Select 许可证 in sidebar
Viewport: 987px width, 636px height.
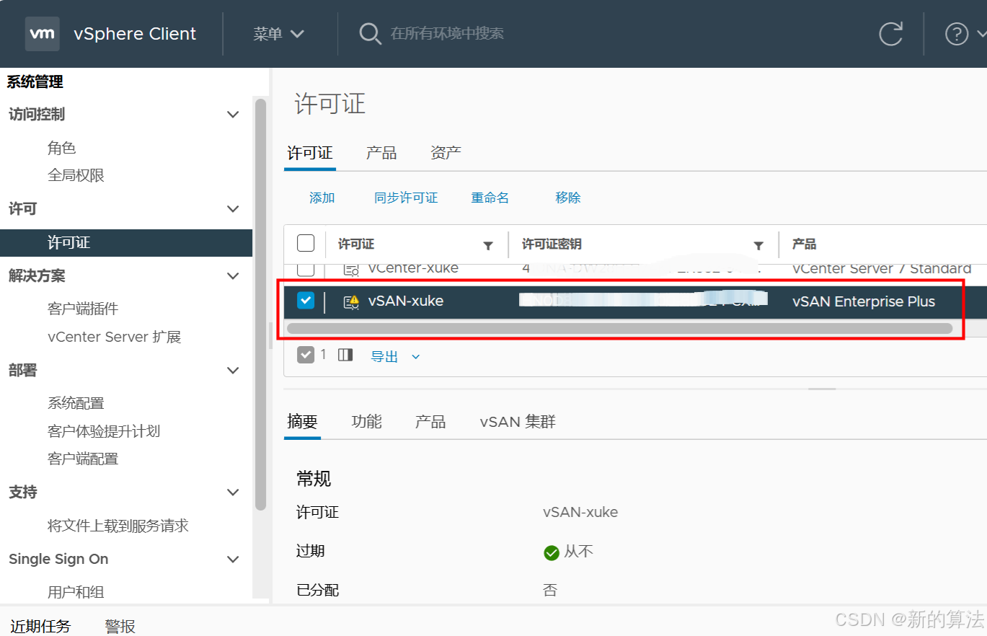(126, 243)
